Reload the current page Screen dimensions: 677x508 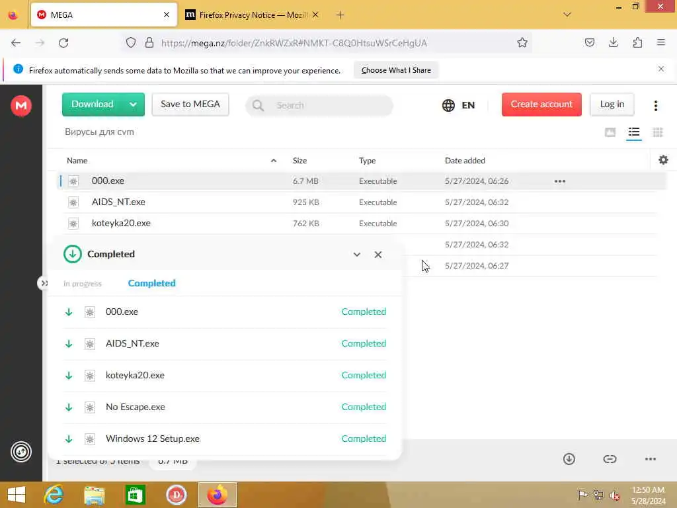63,43
